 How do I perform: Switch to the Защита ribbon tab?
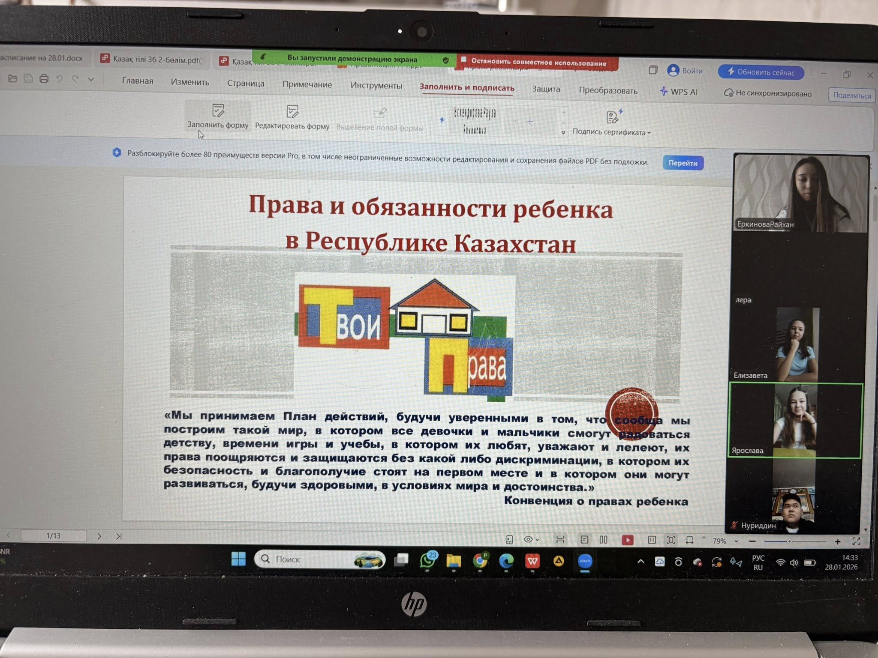tap(546, 89)
